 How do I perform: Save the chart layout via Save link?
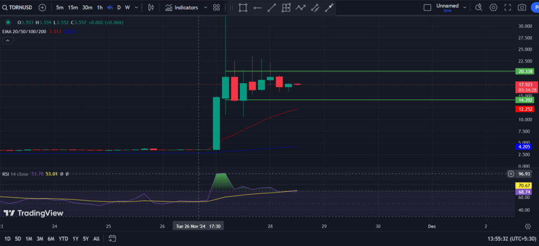click(x=447, y=10)
